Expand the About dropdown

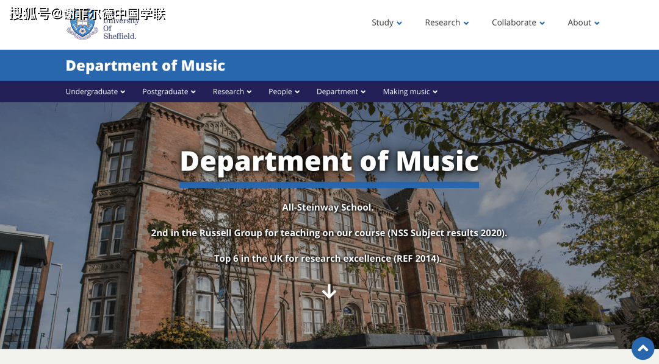click(x=596, y=23)
